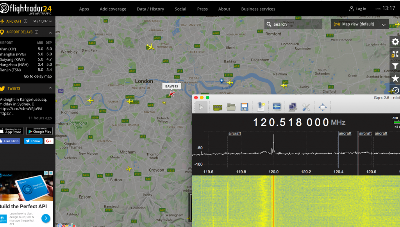Screen dimensions: 400x227
Task: Click the flight Search field
Action: pos(293,24)
